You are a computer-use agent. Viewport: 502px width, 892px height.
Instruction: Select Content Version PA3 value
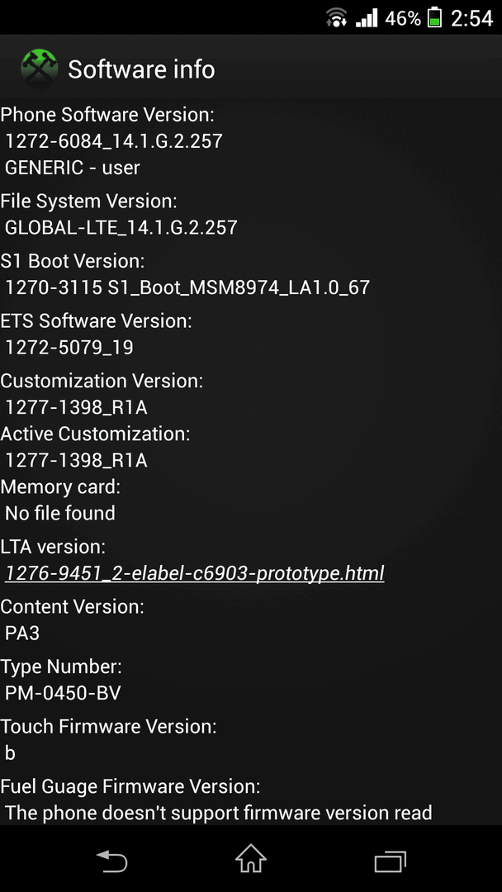(x=22, y=633)
